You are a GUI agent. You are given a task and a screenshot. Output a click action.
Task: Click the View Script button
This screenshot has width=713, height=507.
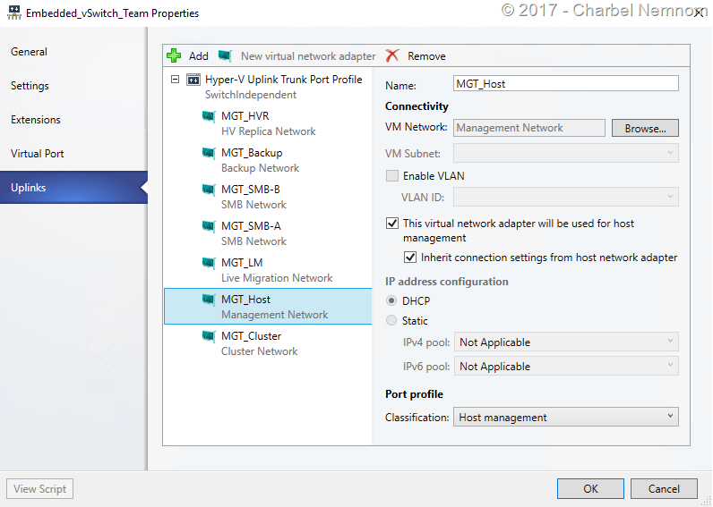[40, 489]
